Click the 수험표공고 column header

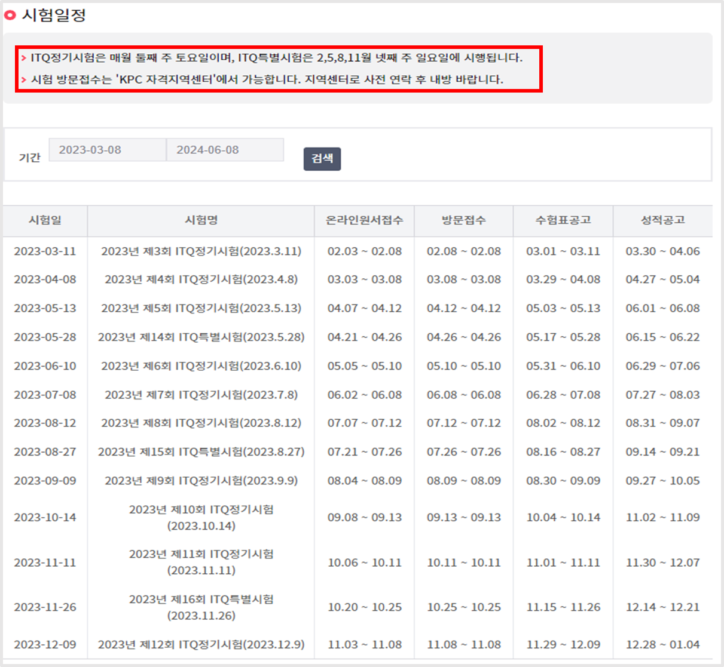563,221
